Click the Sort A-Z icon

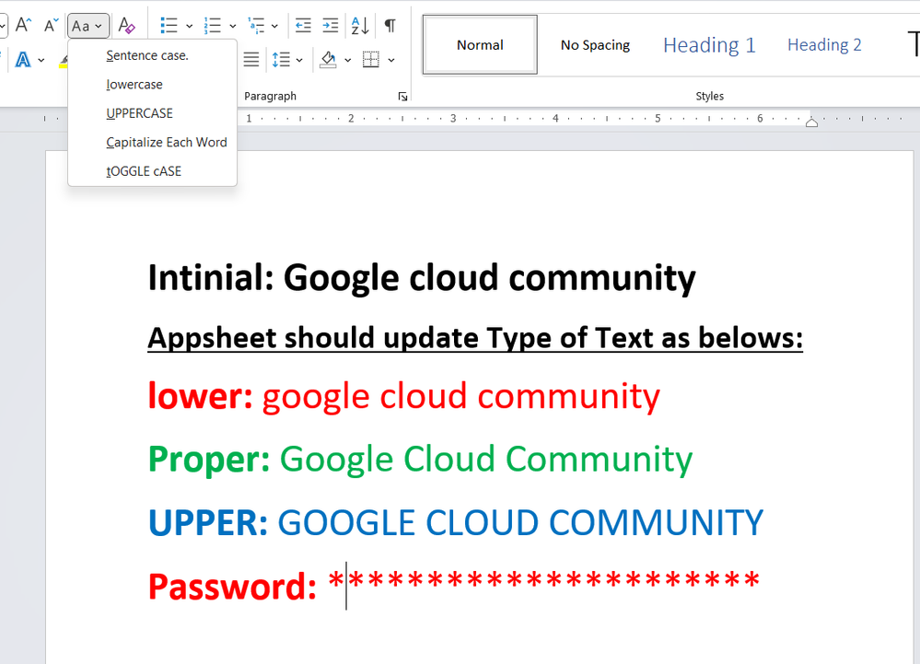(x=360, y=25)
